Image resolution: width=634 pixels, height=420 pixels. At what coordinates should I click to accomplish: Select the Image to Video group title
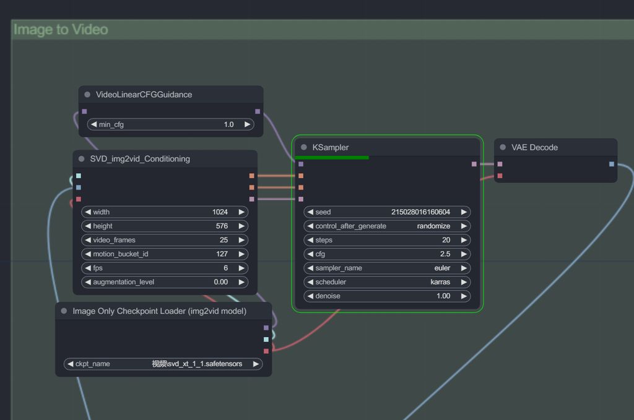coord(61,30)
